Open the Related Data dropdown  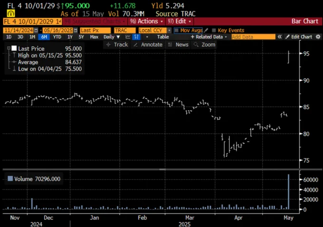[x=209, y=37]
